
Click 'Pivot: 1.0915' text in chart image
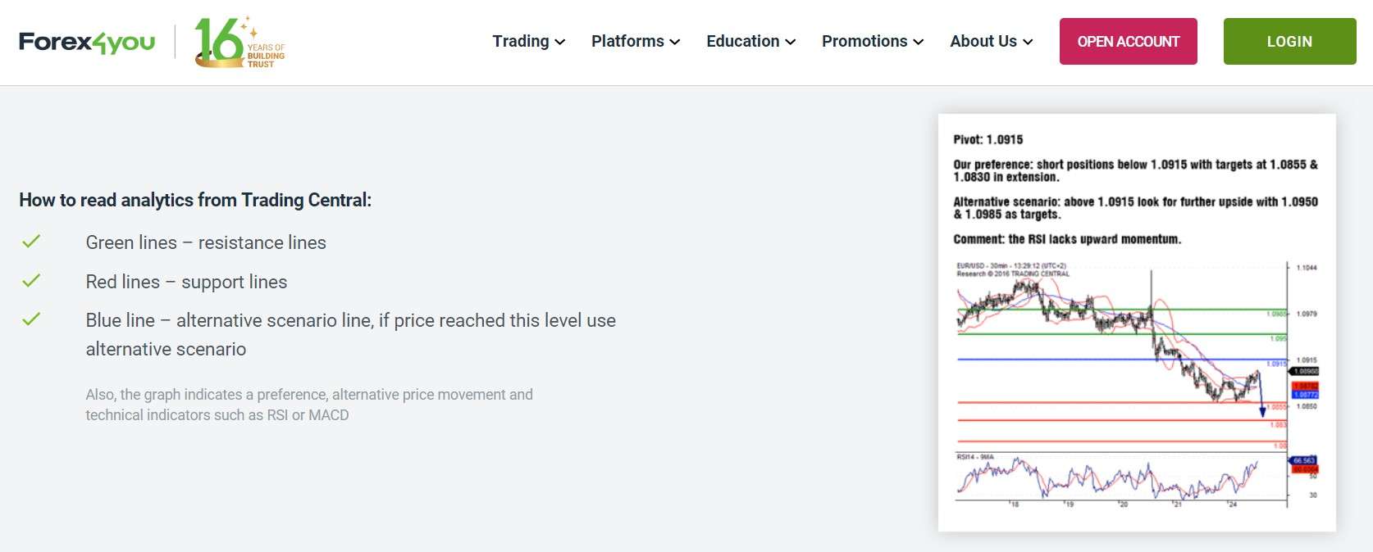988,140
